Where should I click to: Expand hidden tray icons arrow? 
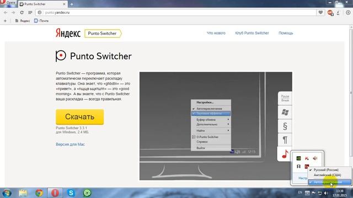tap(307, 193)
